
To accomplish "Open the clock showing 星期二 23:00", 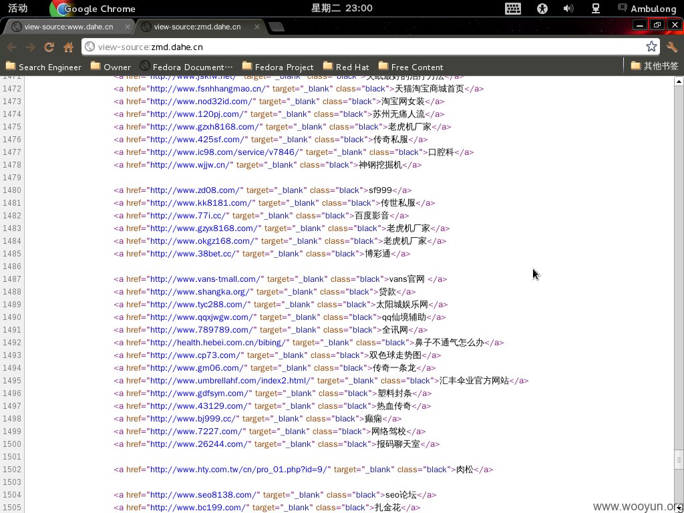I will click(x=341, y=8).
